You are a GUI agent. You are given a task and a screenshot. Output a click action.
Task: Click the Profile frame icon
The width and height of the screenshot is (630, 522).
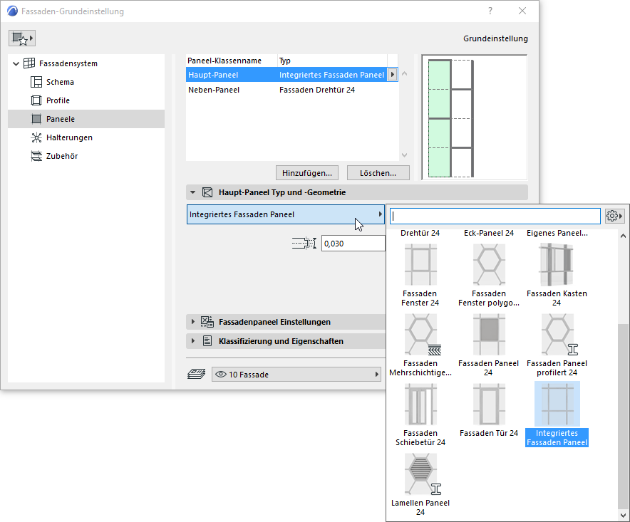(36, 100)
